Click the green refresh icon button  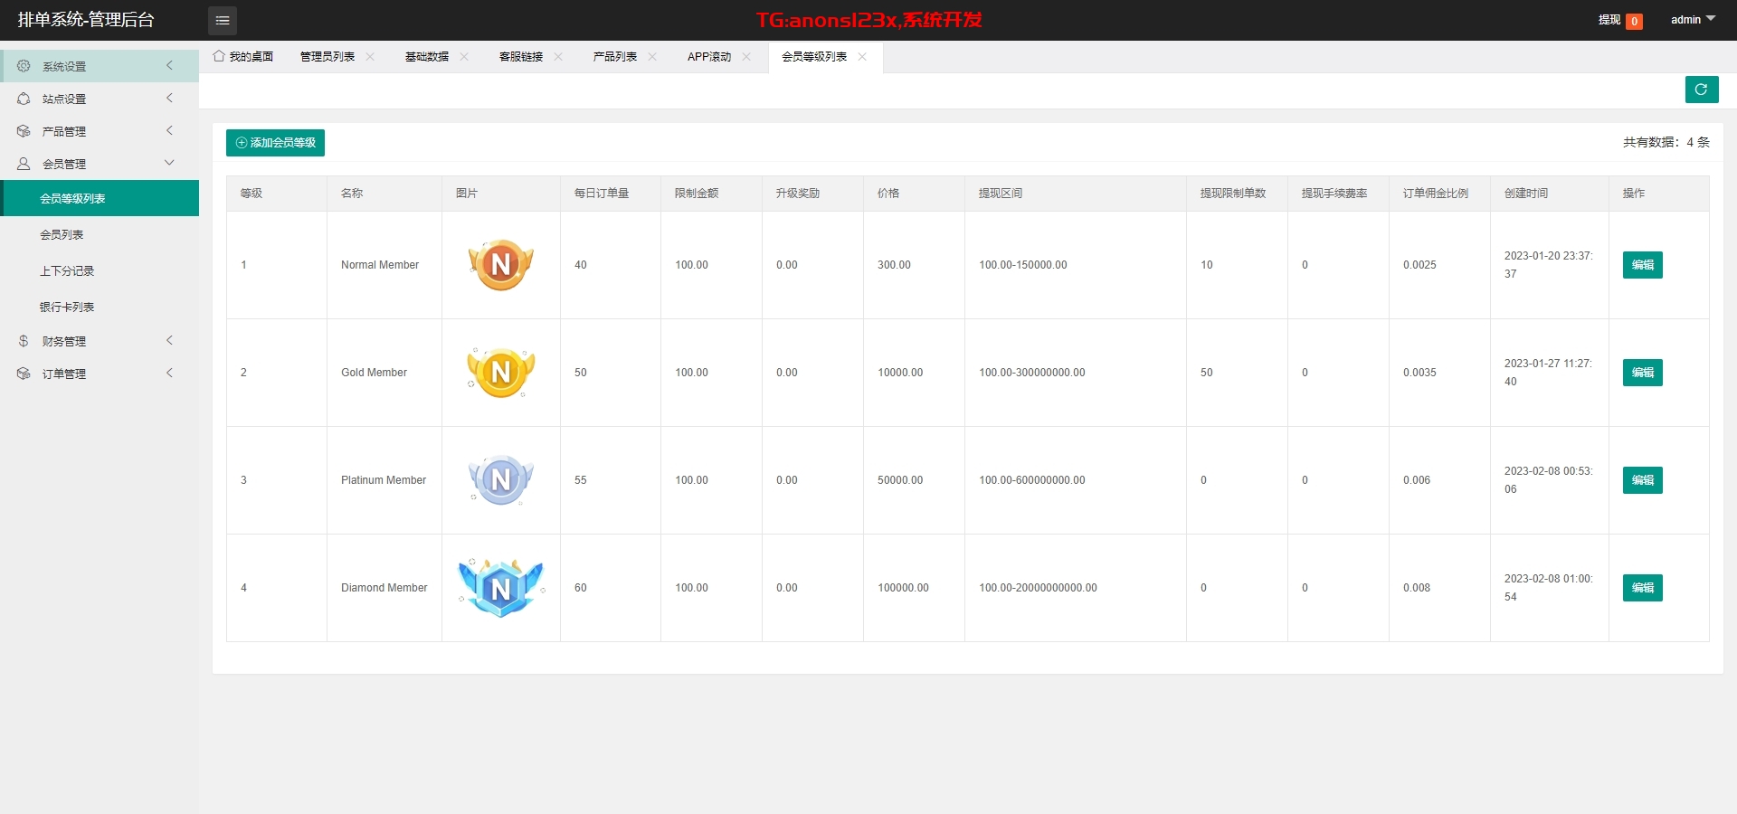(1701, 90)
